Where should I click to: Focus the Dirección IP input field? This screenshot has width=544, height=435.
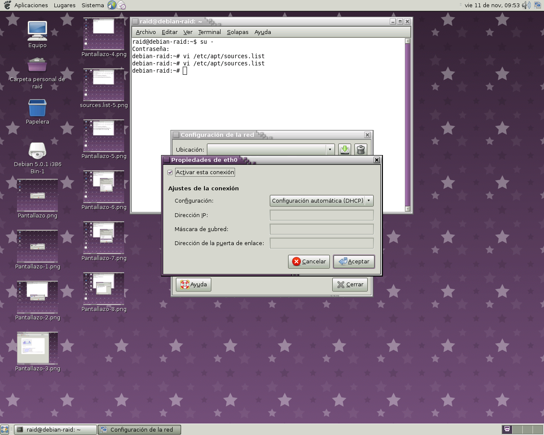point(321,215)
